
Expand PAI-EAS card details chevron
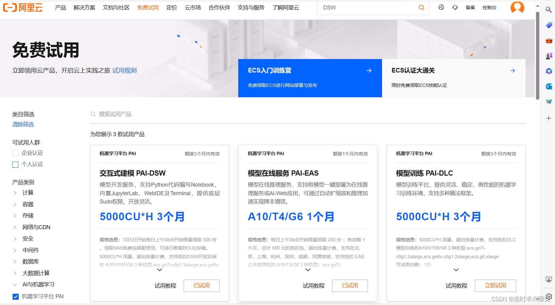pos(308,270)
